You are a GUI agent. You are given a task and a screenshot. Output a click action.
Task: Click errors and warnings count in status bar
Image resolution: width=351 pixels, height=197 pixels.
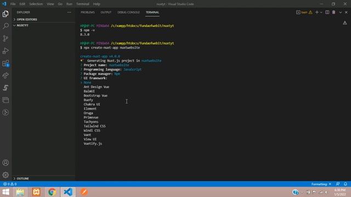tap(10, 184)
